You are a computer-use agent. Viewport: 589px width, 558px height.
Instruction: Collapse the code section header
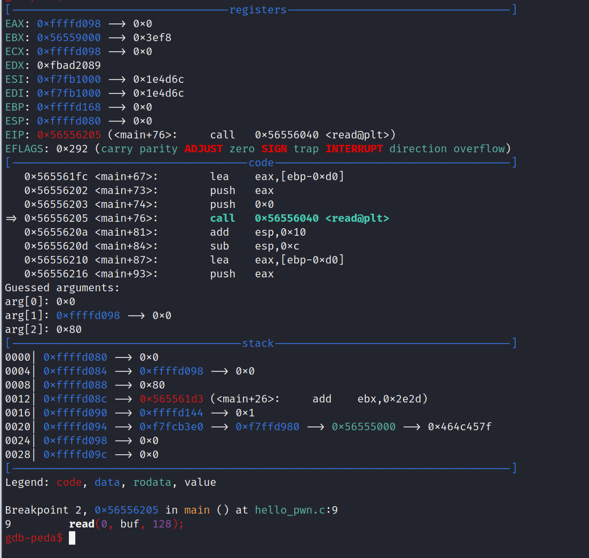(261, 162)
